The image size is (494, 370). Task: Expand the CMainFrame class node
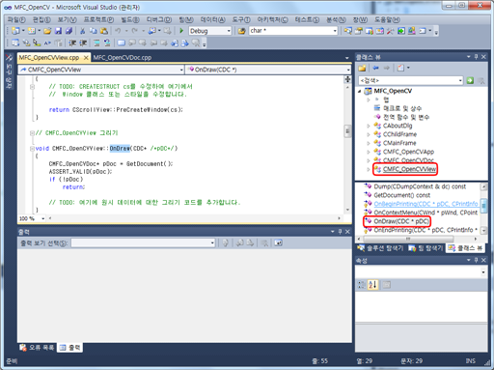pyautogui.click(x=369, y=143)
